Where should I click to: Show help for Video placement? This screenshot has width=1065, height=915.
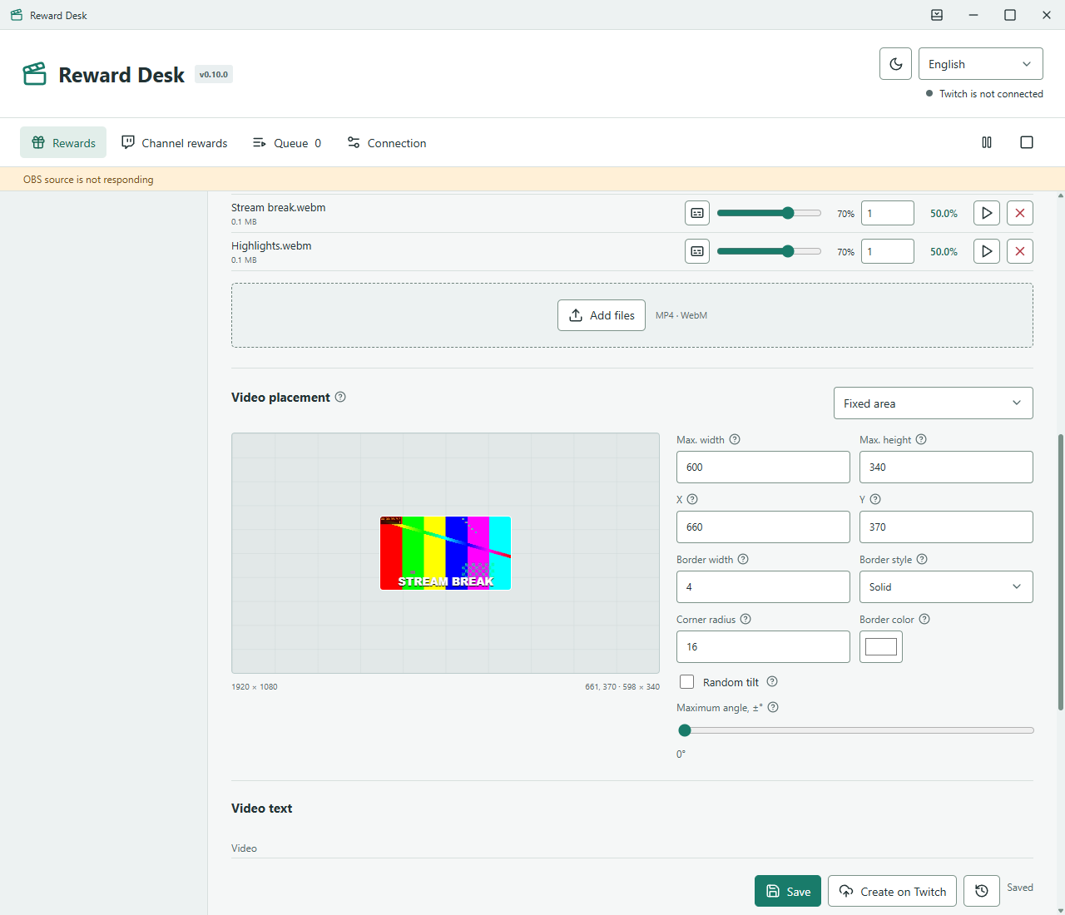pos(340,397)
